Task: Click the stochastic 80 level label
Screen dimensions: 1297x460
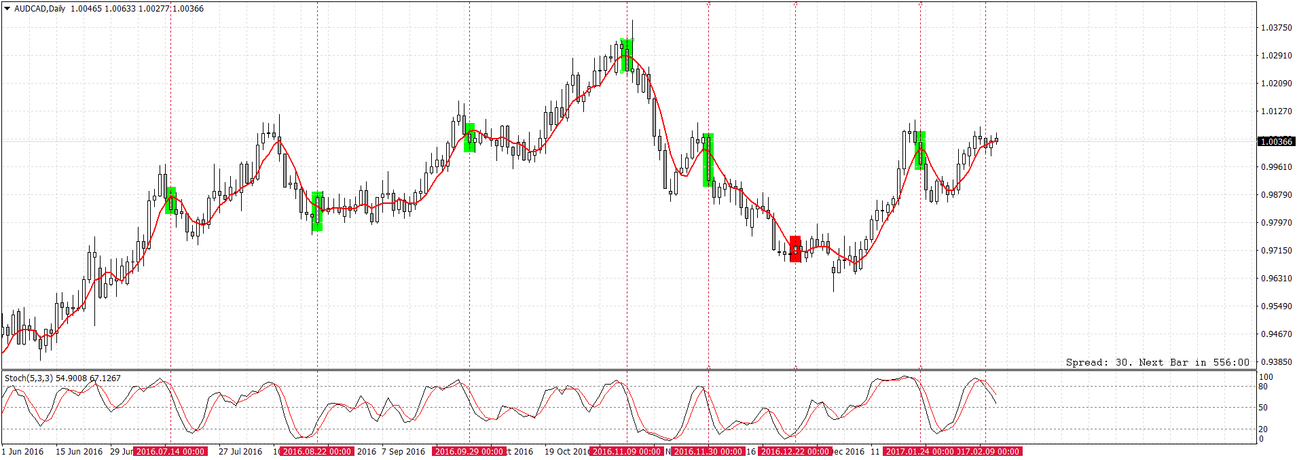Action: [1263, 387]
